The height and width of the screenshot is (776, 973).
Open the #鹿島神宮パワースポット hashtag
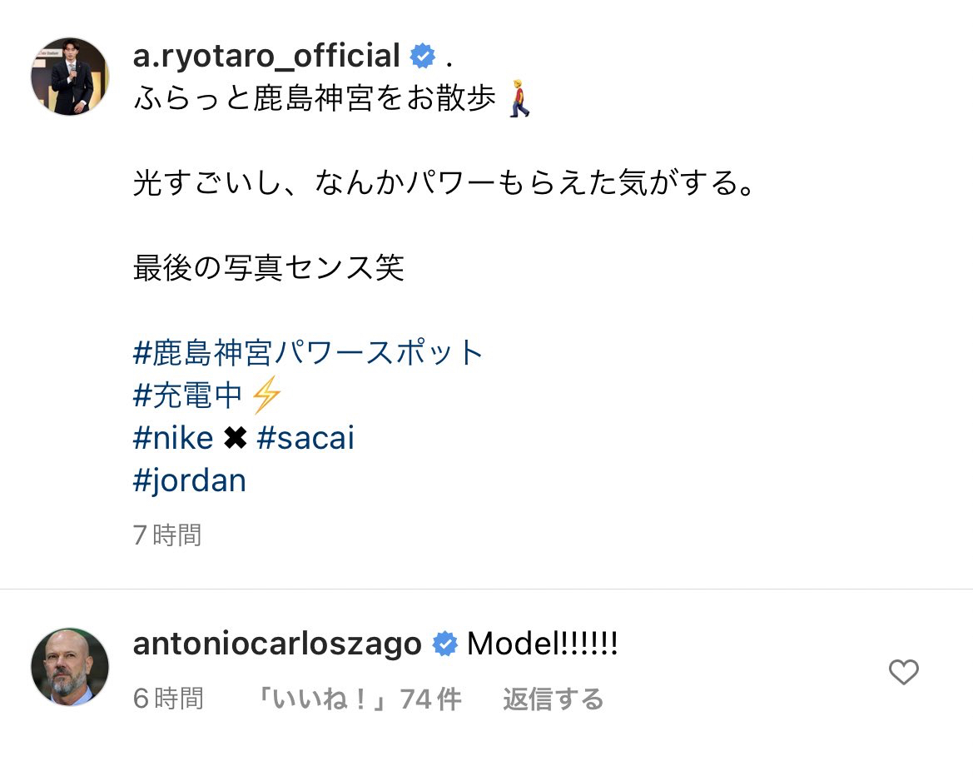pos(308,353)
